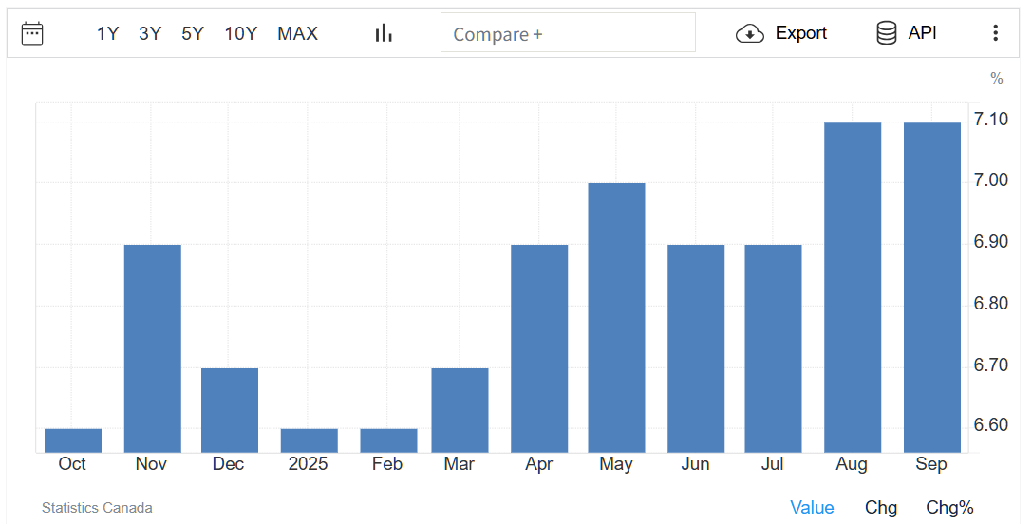Select the MAX time range
Image resolution: width=1032 pixels, height=524 pixels.
[297, 33]
